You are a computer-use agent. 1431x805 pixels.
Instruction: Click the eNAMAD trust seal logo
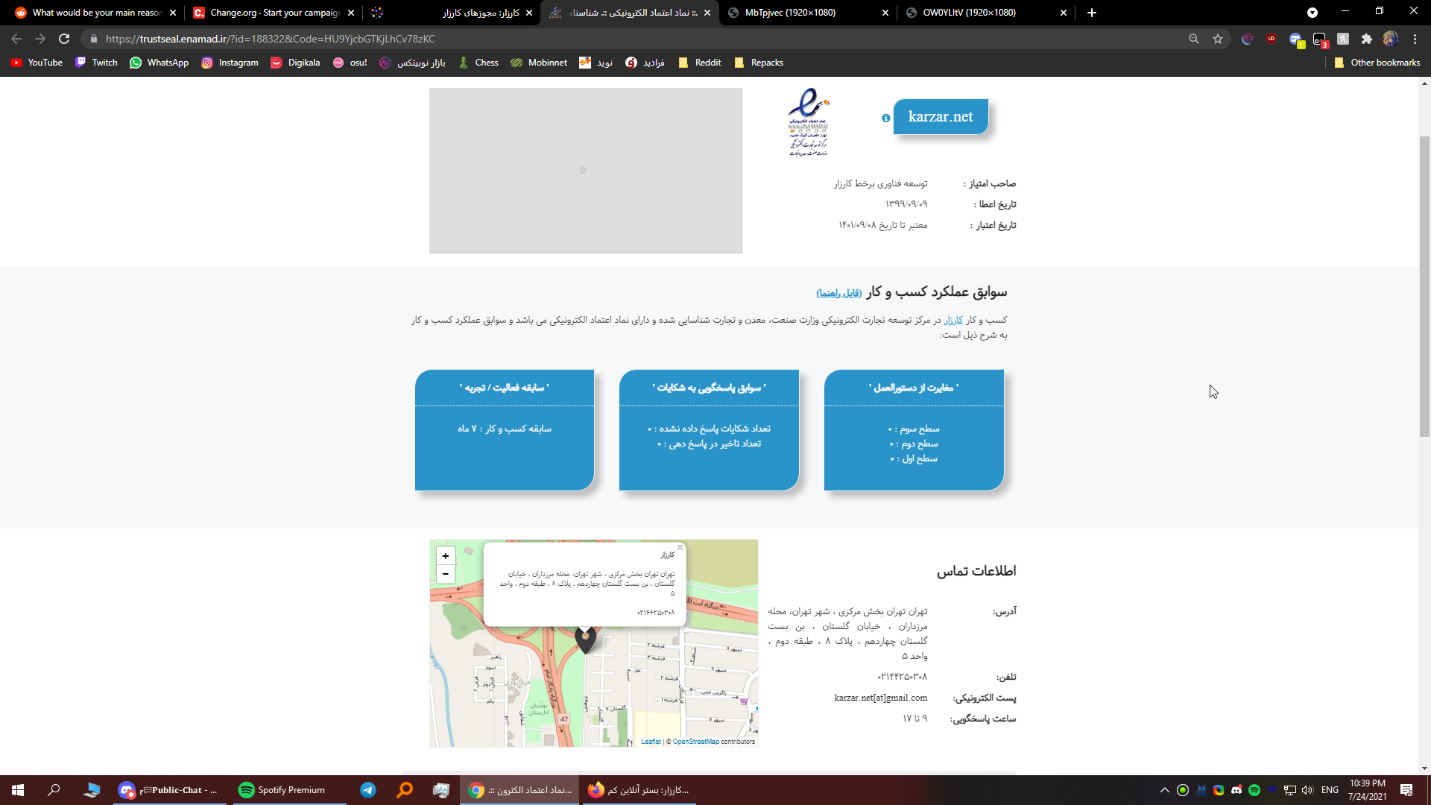[x=809, y=123]
